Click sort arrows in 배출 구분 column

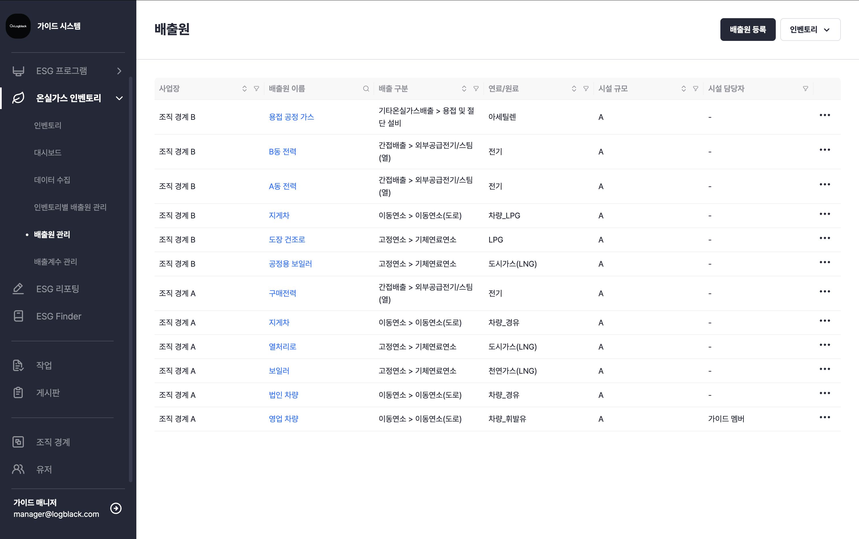pos(464,89)
